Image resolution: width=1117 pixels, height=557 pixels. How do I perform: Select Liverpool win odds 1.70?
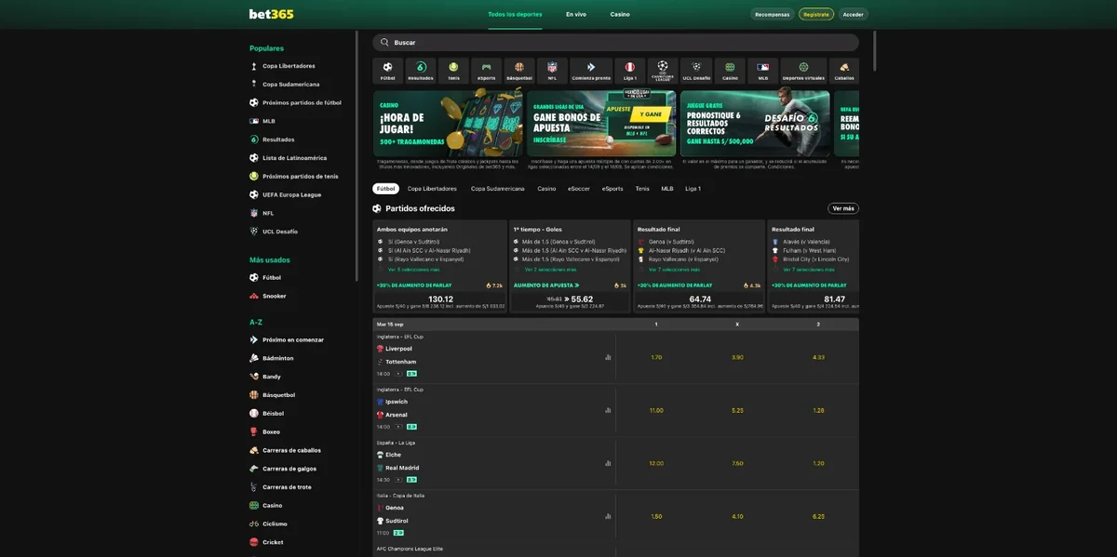(656, 357)
